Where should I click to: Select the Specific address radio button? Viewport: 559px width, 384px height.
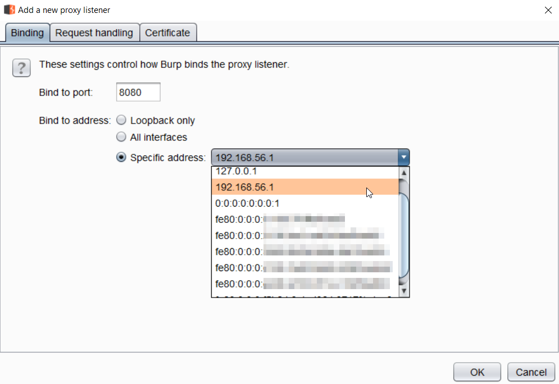121,157
